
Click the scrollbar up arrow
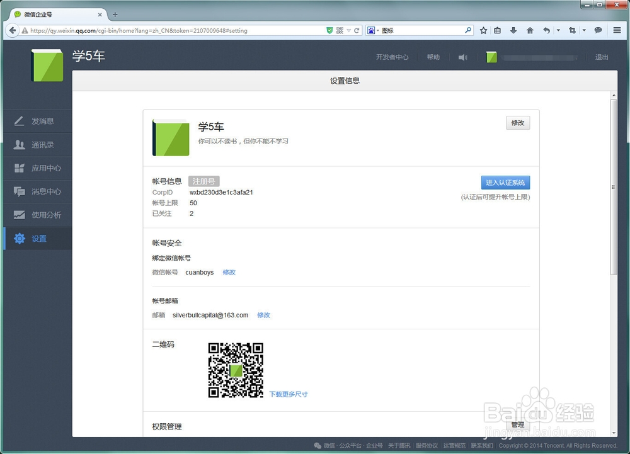tap(613, 96)
